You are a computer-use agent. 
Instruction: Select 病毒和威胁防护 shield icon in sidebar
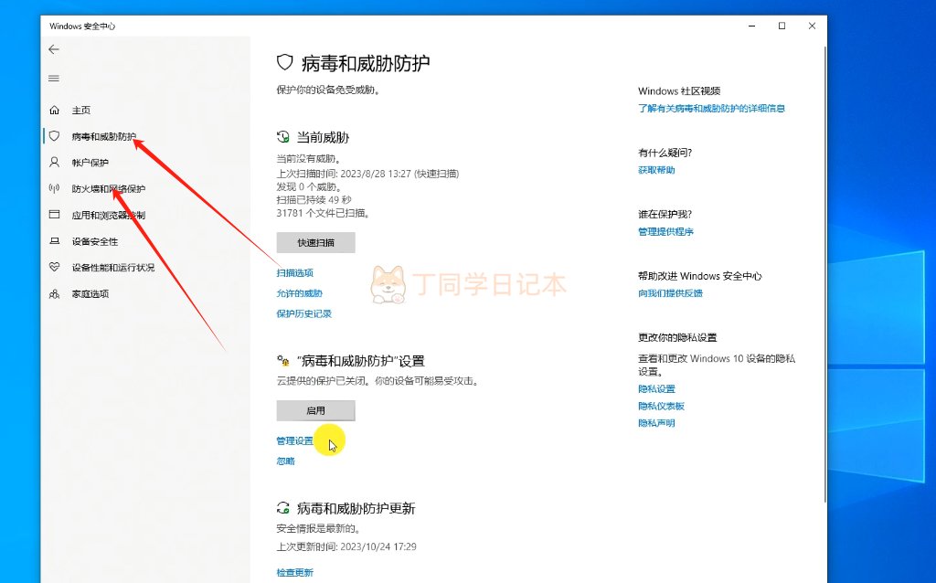(x=54, y=136)
